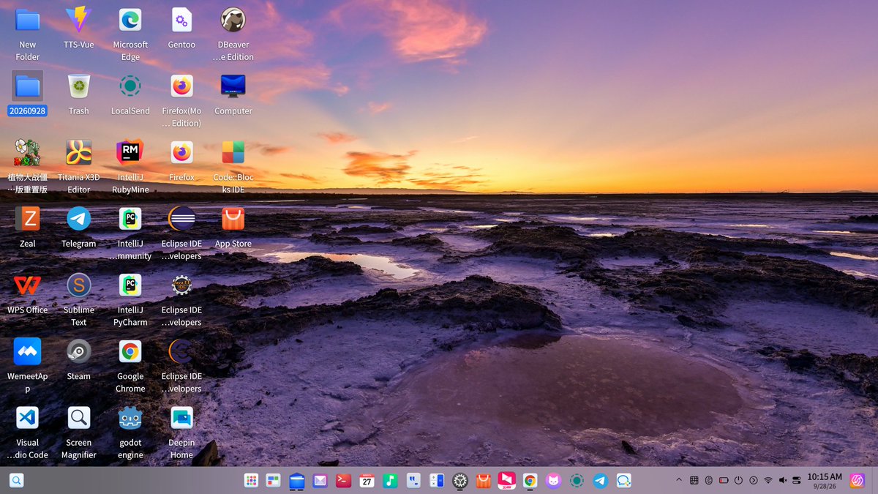
Task: Select the Plants vs Zombies game icon
Action: (28, 152)
